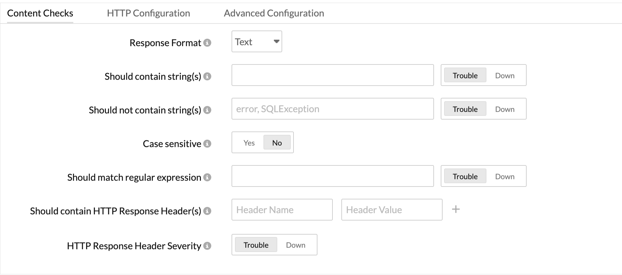Click HTTP Response Header Severity info icon
Image resolution: width=622 pixels, height=275 pixels.
[207, 246]
